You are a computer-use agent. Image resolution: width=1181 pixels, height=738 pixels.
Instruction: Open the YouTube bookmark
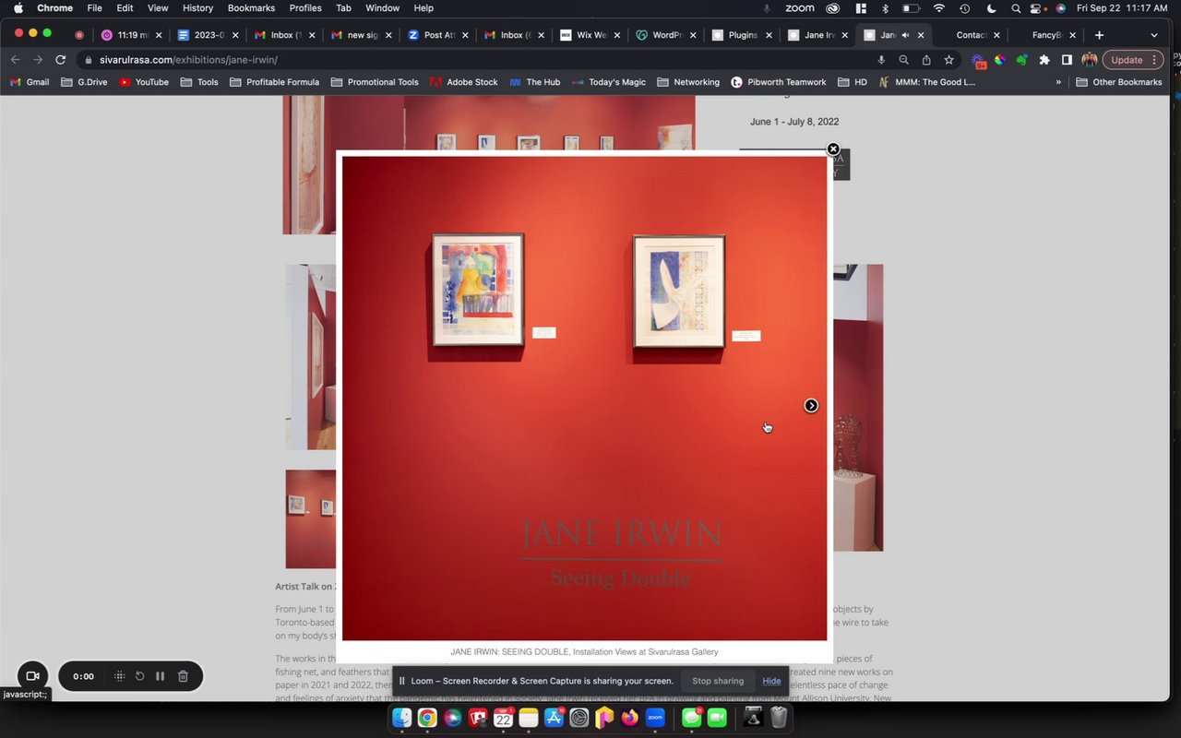click(144, 82)
